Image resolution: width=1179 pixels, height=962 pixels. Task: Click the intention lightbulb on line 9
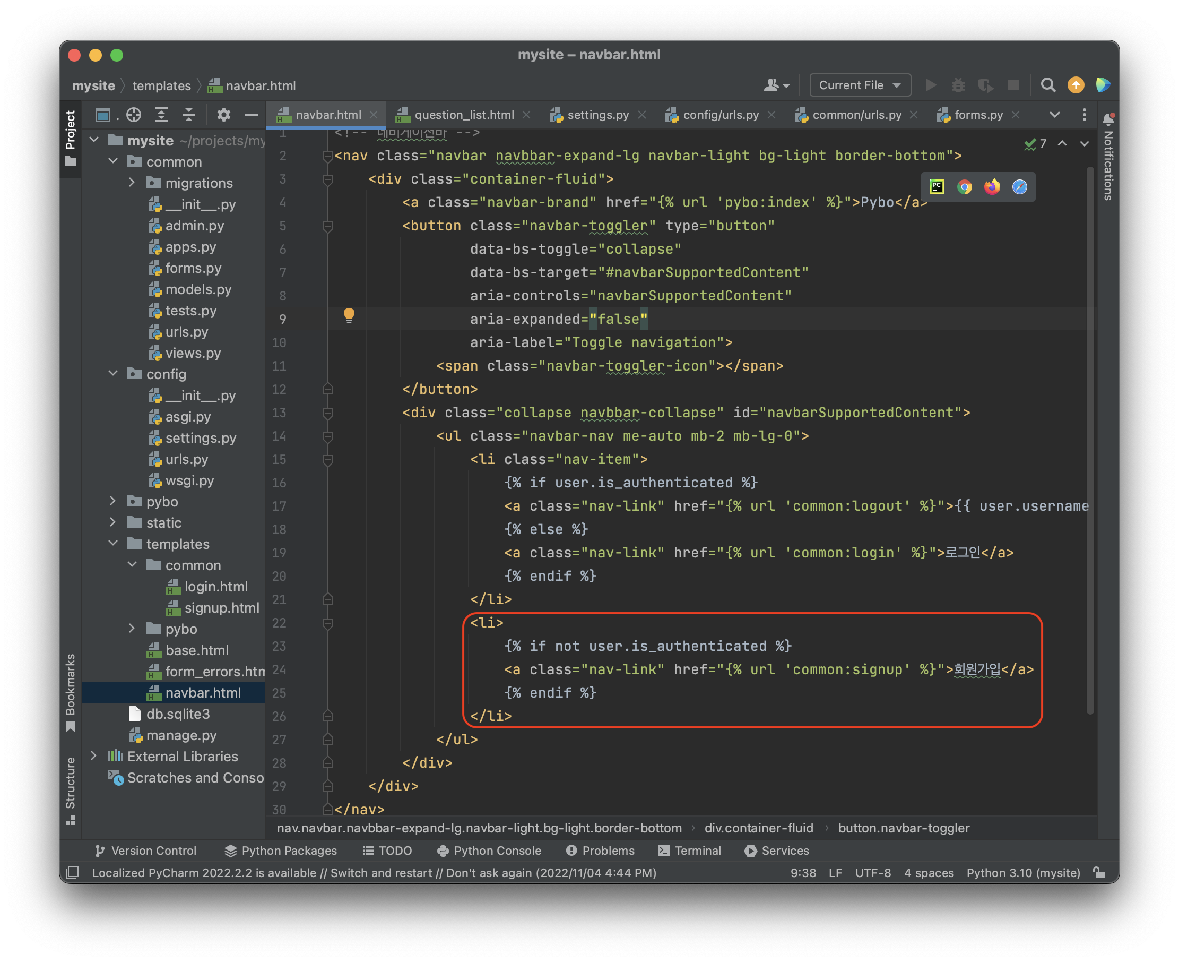pyautogui.click(x=349, y=315)
